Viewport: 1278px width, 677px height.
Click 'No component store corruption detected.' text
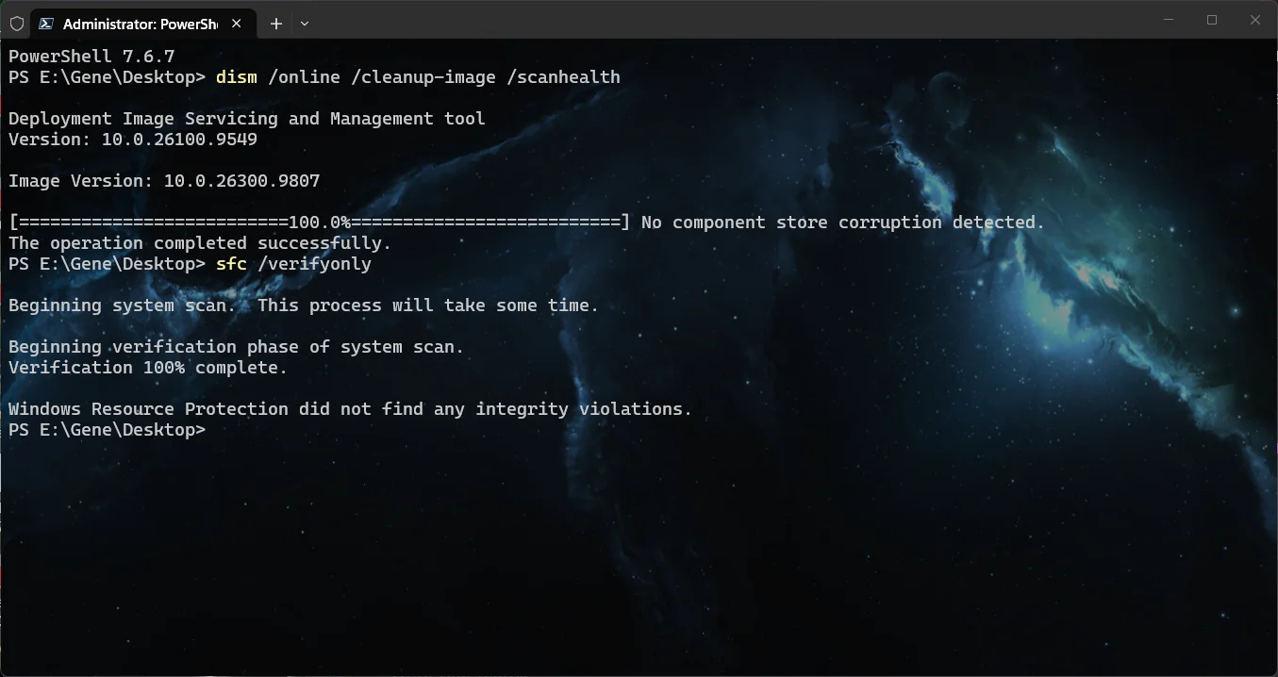pos(843,223)
